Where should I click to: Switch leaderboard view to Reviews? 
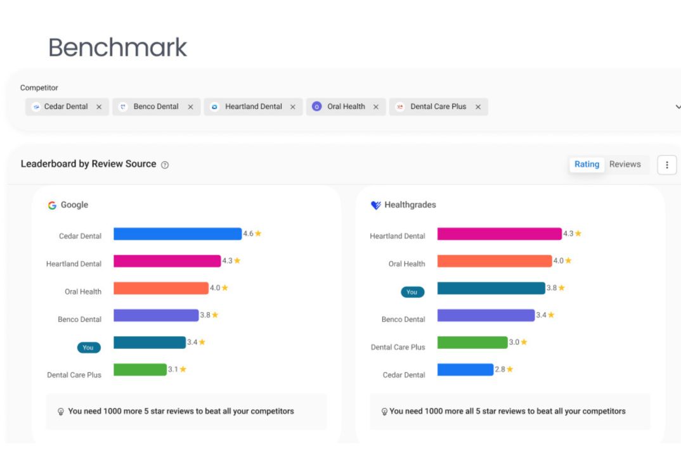point(625,164)
